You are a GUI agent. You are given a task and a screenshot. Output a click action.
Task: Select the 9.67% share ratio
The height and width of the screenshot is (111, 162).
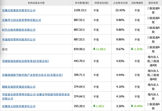point(120,49)
